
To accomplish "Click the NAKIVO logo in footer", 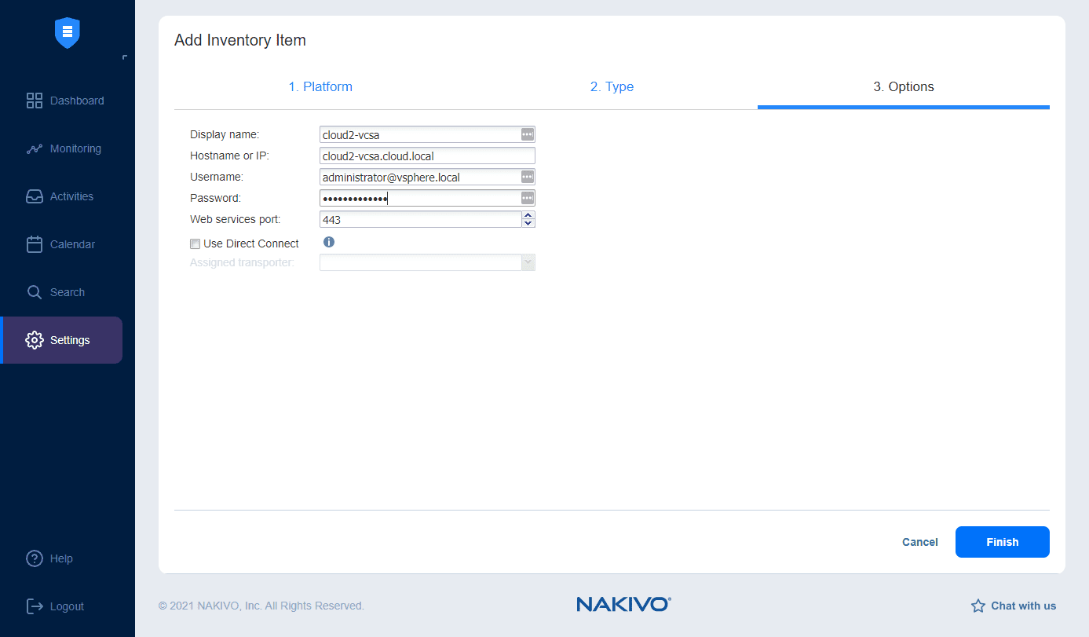I will click(x=623, y=604).
